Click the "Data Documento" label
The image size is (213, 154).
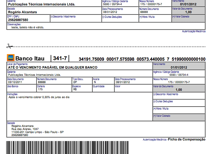(x=15, y=79)
